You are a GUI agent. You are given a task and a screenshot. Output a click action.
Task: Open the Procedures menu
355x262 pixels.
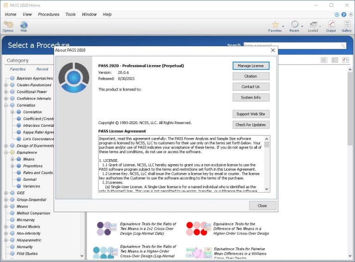coord(49,14)
